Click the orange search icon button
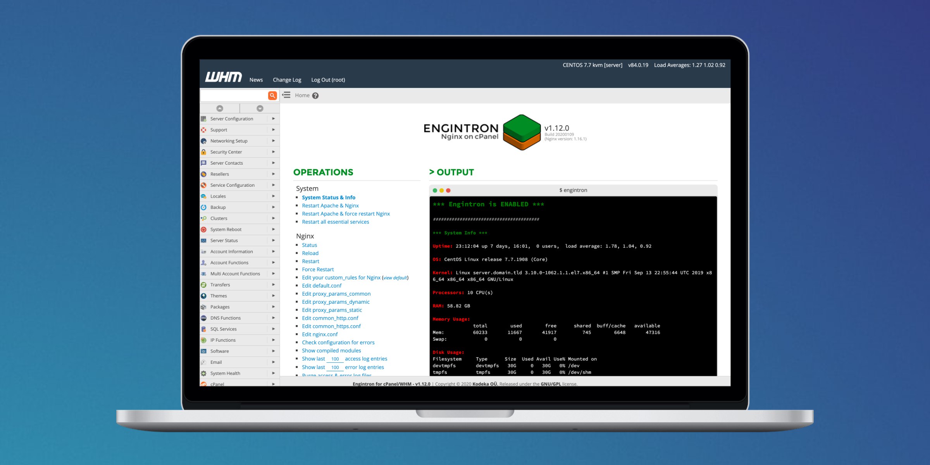 click(x=272, y=95)
